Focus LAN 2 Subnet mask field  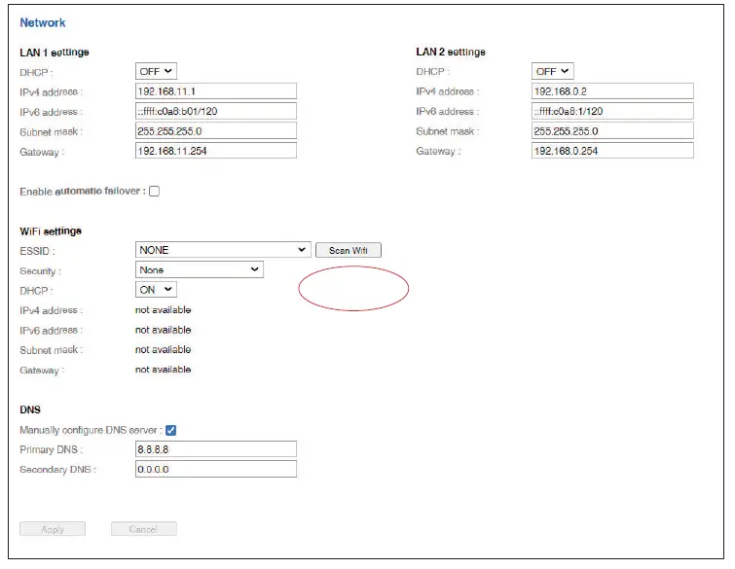tap(612, 131)
